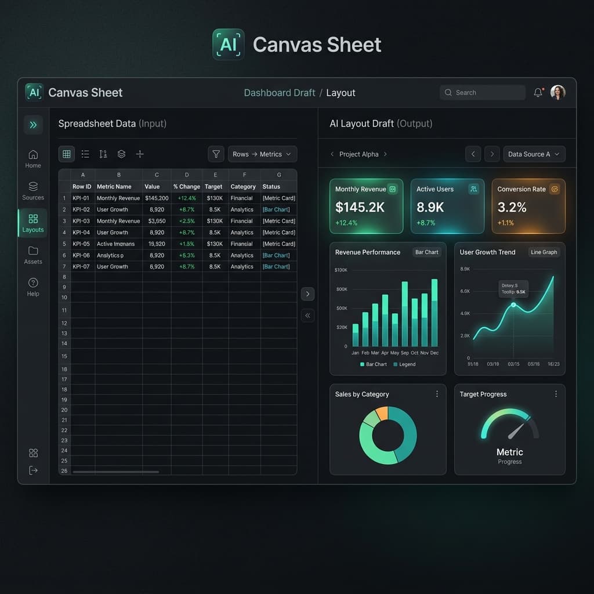Click Active Users card icon
The width and height of the screenshot is (594, 594).
coord(473,189)
